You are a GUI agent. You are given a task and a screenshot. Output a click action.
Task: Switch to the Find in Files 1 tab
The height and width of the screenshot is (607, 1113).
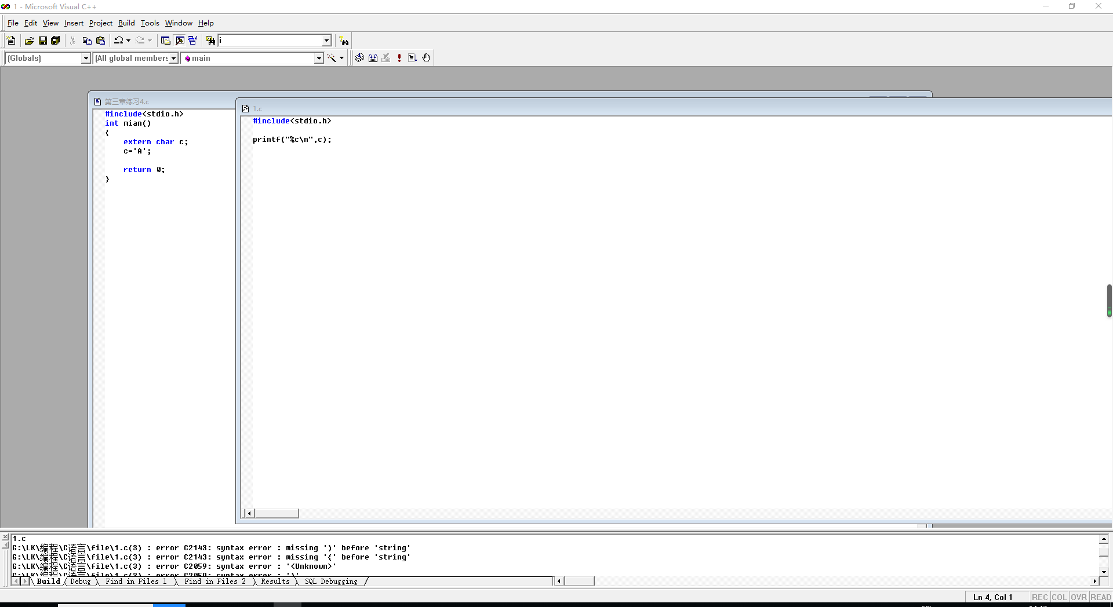click(136, 582)
